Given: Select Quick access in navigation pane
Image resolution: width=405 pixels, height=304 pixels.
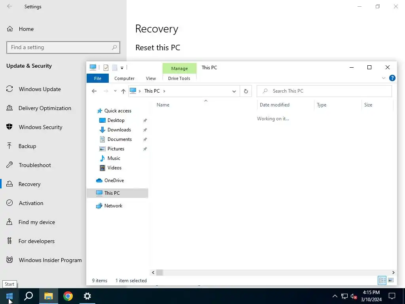Looking at the screenshot, I should point(117,111).
